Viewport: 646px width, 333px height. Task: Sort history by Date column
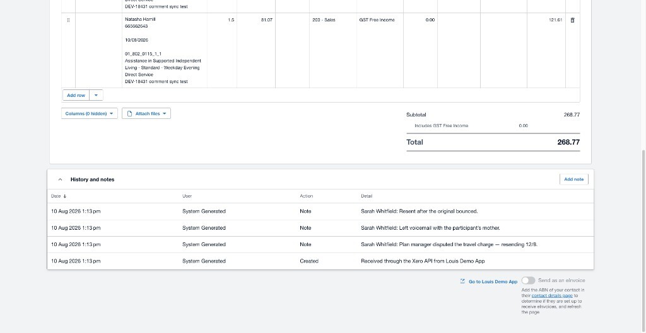click(59, 196)
